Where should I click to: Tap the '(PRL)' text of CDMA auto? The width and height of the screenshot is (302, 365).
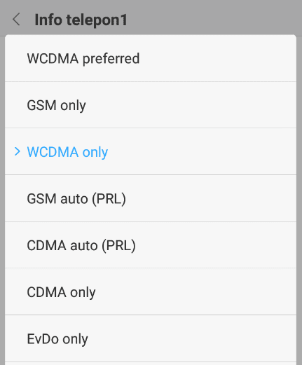(118, 246)
